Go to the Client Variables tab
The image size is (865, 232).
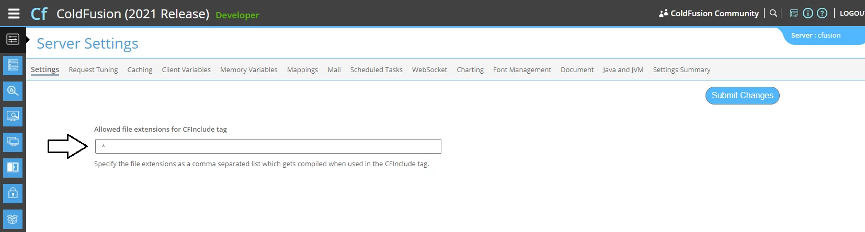[186, 70]
